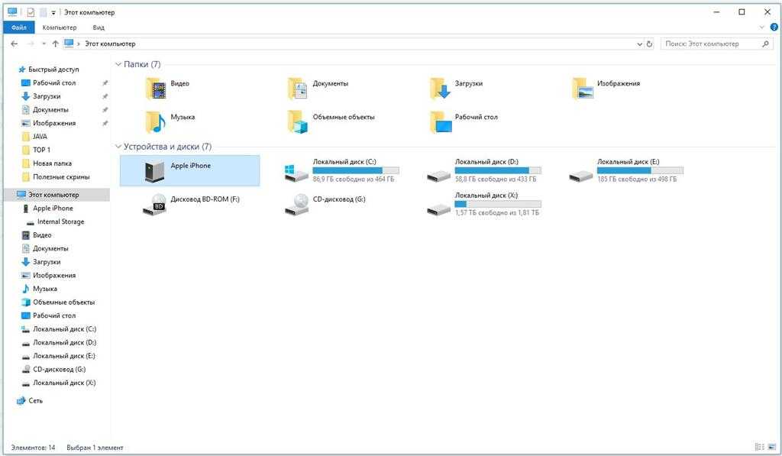Open the Файл menu tab
Image resolution: width=782 pixels, height=456 pixels.
tap(19, 27)
